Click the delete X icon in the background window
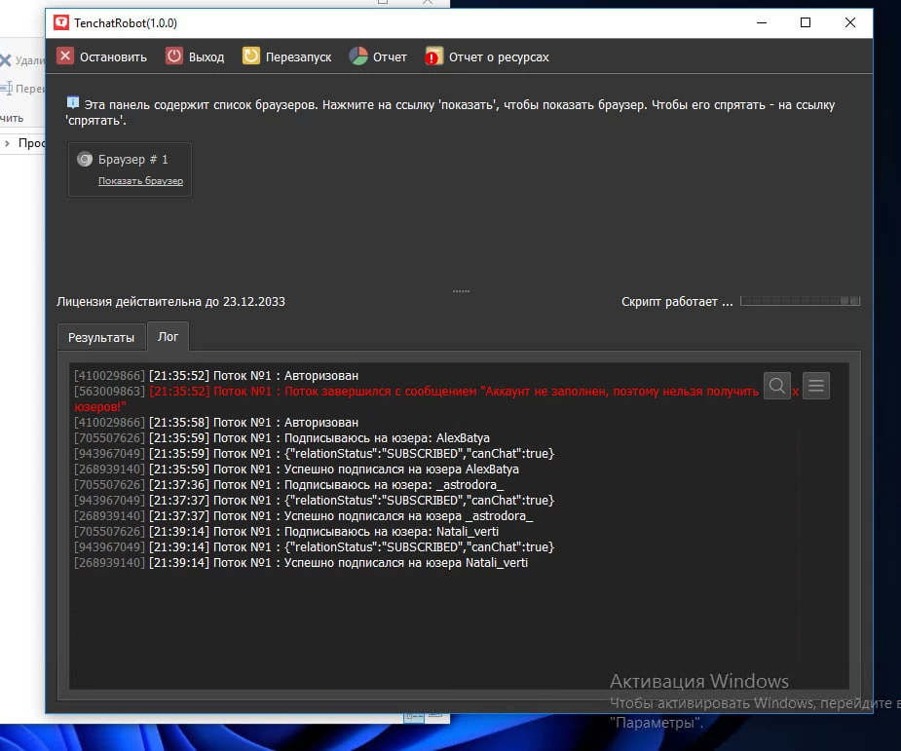The image size is (901, 751). [5, 60]
